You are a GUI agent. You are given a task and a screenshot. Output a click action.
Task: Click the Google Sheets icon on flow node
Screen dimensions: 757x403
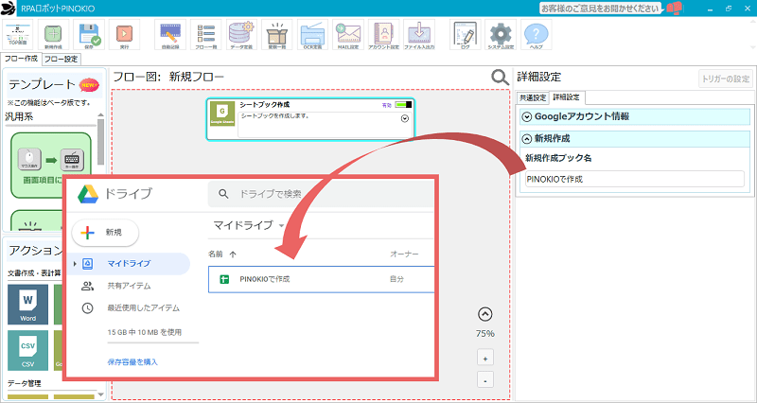point(222,114)
